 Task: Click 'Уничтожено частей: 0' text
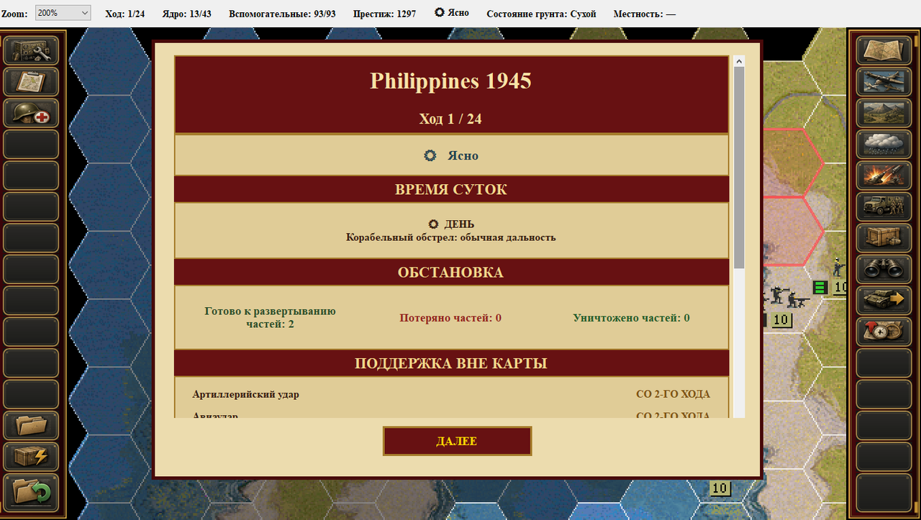632,318
